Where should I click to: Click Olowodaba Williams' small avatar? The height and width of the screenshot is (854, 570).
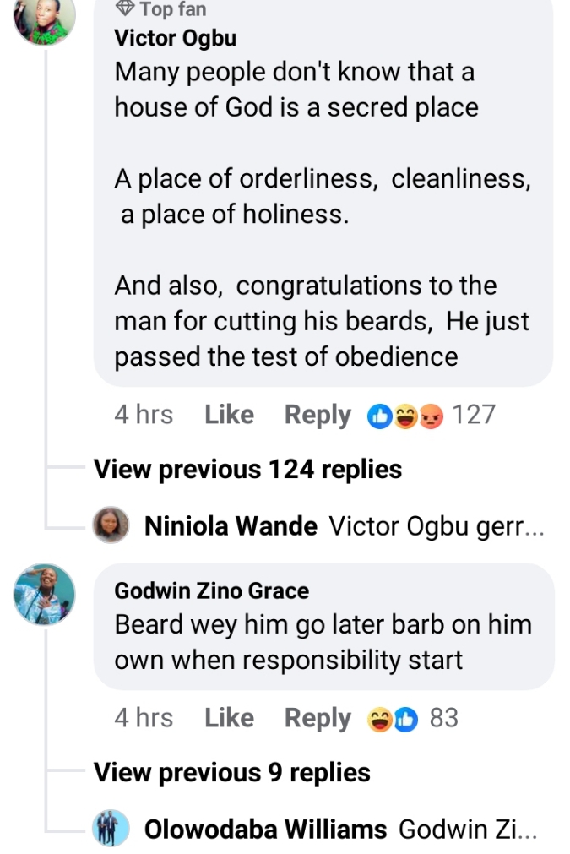click(x=111, y=829)
